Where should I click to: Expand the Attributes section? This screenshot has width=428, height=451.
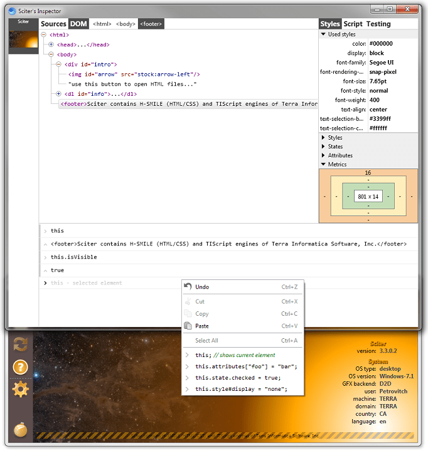[323, 155]
